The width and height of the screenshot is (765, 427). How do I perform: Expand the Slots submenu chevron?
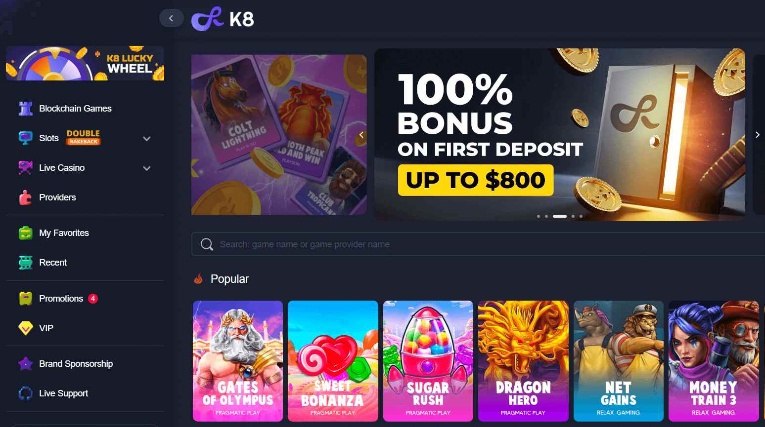click(147, 139)
